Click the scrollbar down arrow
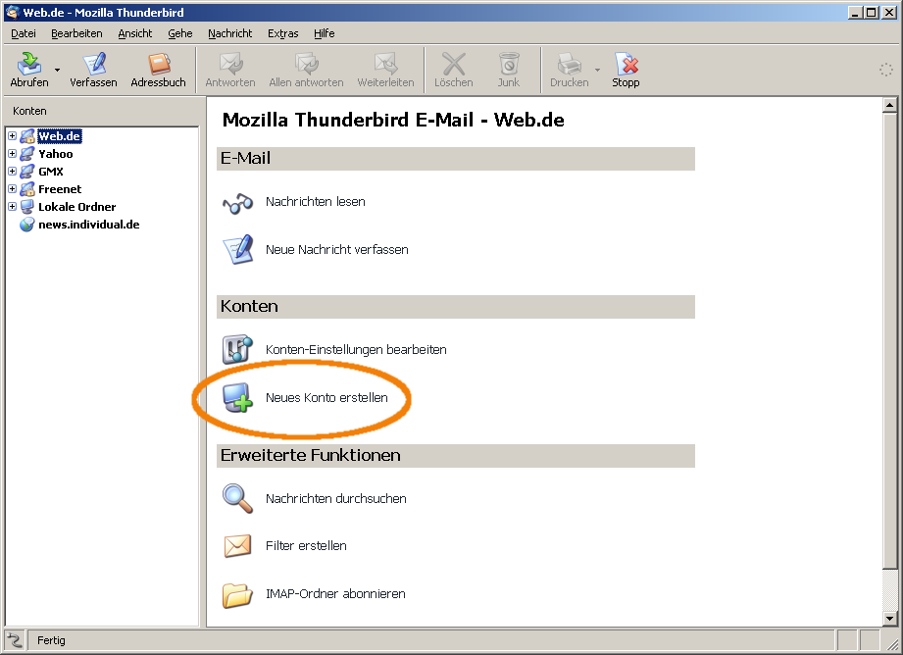 (x=889, y=619)
